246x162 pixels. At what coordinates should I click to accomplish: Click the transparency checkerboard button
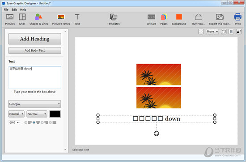(201, 32)
